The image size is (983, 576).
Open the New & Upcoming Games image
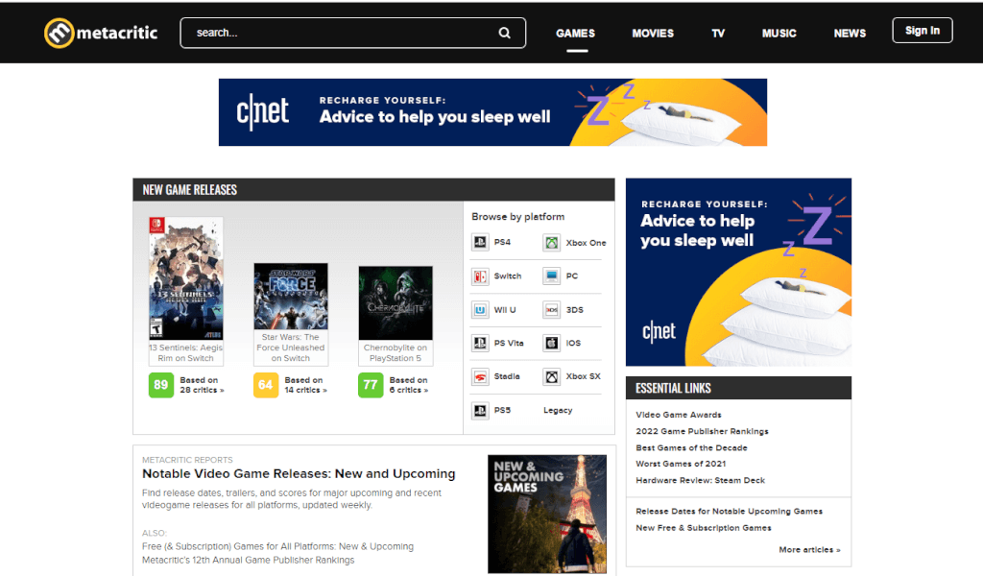(547, 514)
